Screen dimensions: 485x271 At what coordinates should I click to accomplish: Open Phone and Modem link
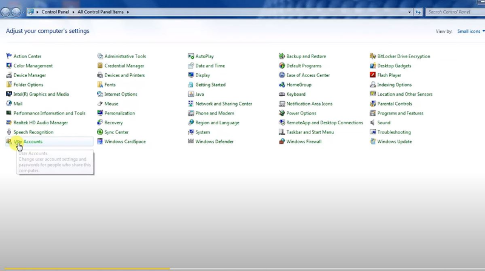click(x=215, y=113)
